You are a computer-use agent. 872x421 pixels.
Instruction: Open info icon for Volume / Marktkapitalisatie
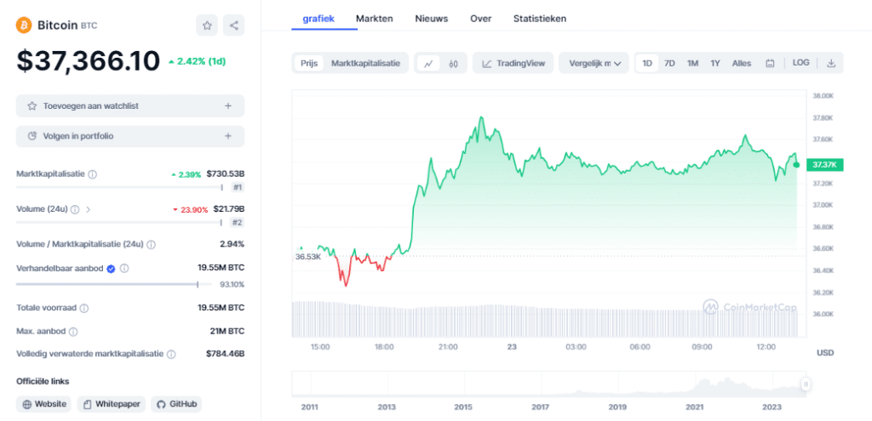point(152,244)
